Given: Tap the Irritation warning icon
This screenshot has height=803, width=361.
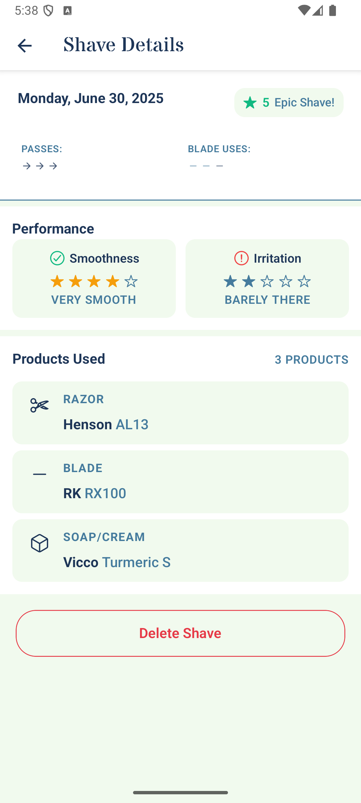Looking at the screenshot, I should (241, 258).
